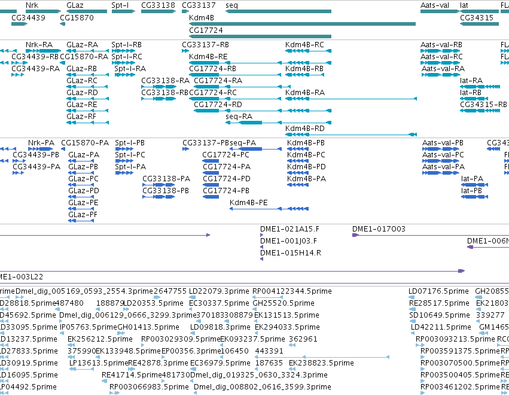Click the Spt-I gene label in the top track

click(x=120, y=5)
